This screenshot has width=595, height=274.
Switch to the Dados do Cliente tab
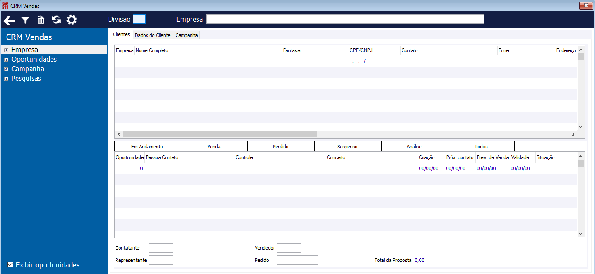click(153, 35)
